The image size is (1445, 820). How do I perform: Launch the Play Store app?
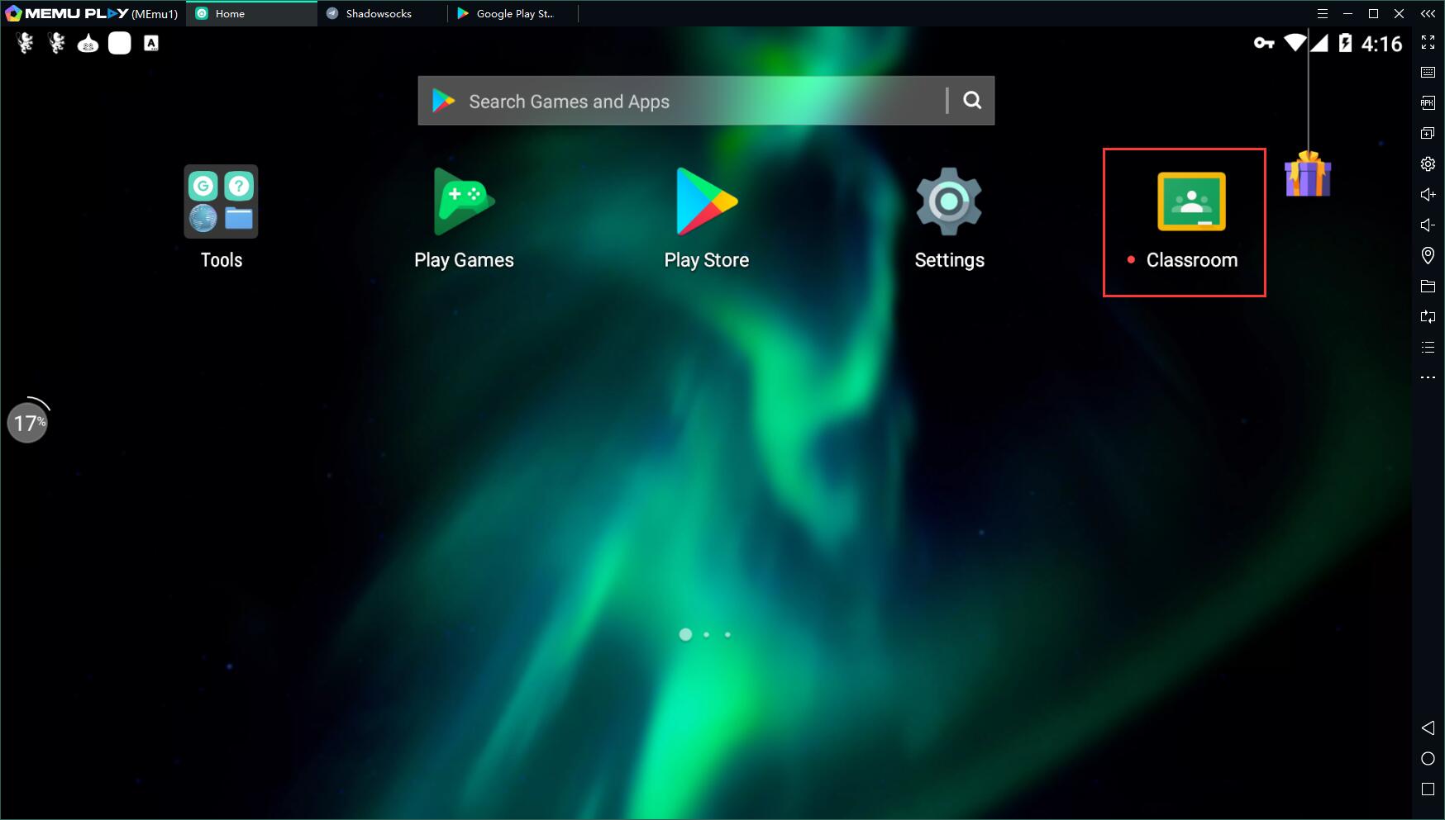[706, 202]
